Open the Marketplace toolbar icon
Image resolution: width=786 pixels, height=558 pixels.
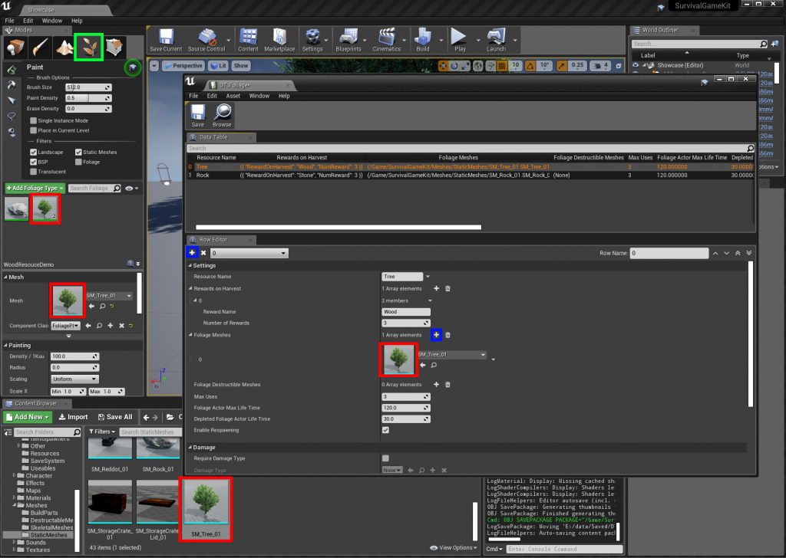[279, 40]
